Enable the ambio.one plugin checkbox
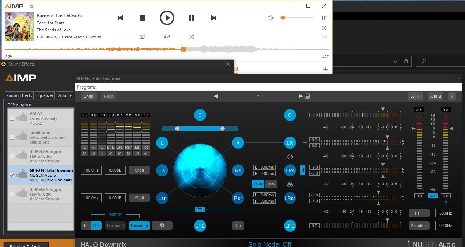 pyautogui.click(x=12, y=137)
